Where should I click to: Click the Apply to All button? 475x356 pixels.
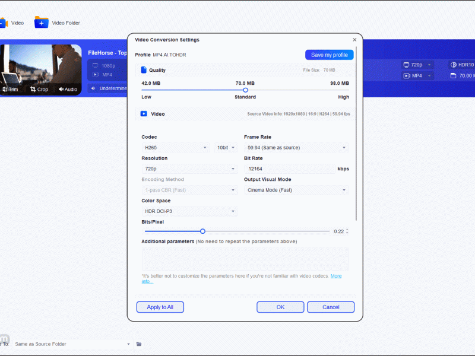(x=160, y=307)
